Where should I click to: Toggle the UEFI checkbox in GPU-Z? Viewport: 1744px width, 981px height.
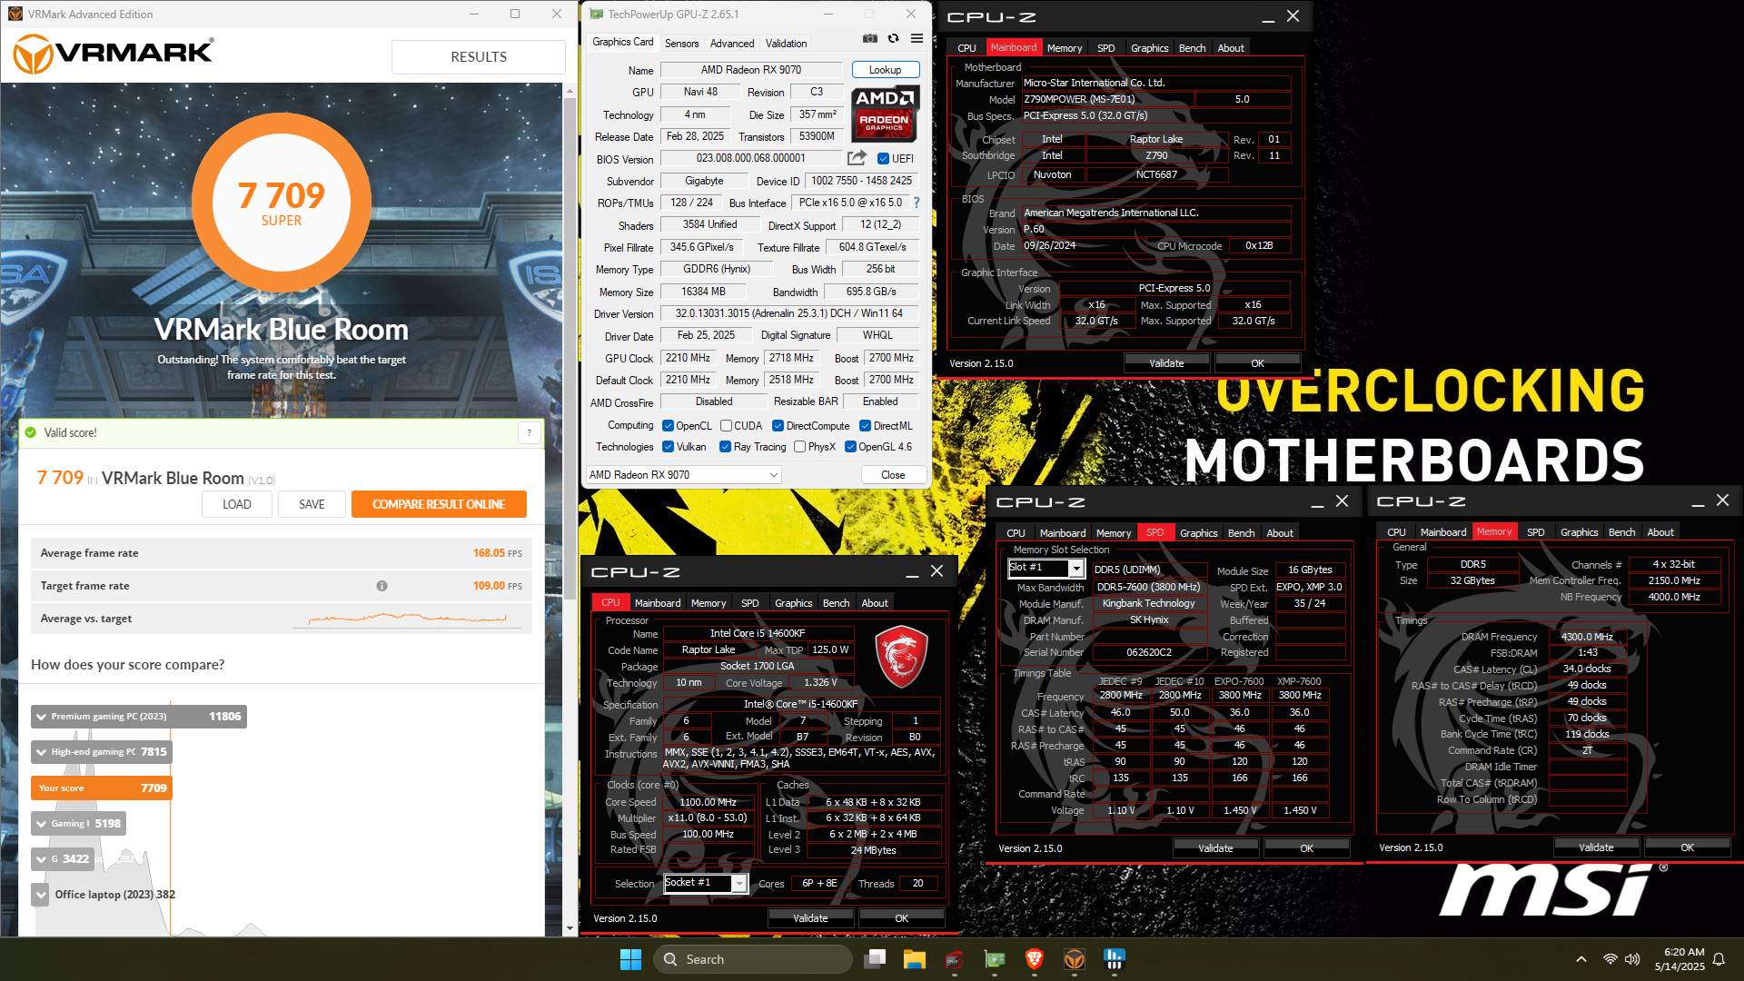883,159
